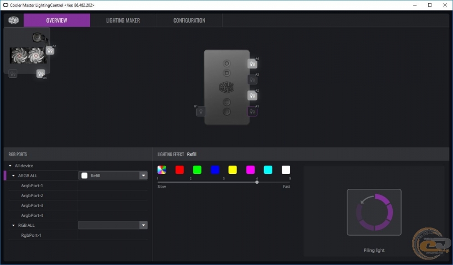Select the A1 port icon on the controller
This screenshot has height=265, width=453.
252,112
